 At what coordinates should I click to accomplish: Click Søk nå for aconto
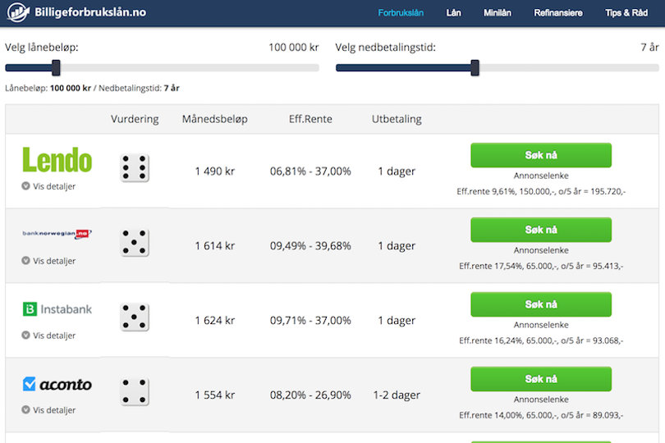pos(541,379)
